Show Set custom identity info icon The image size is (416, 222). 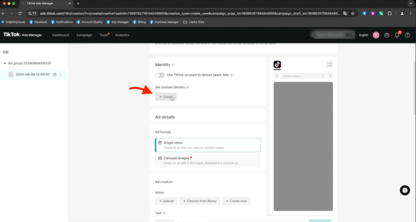click(188, 87)
